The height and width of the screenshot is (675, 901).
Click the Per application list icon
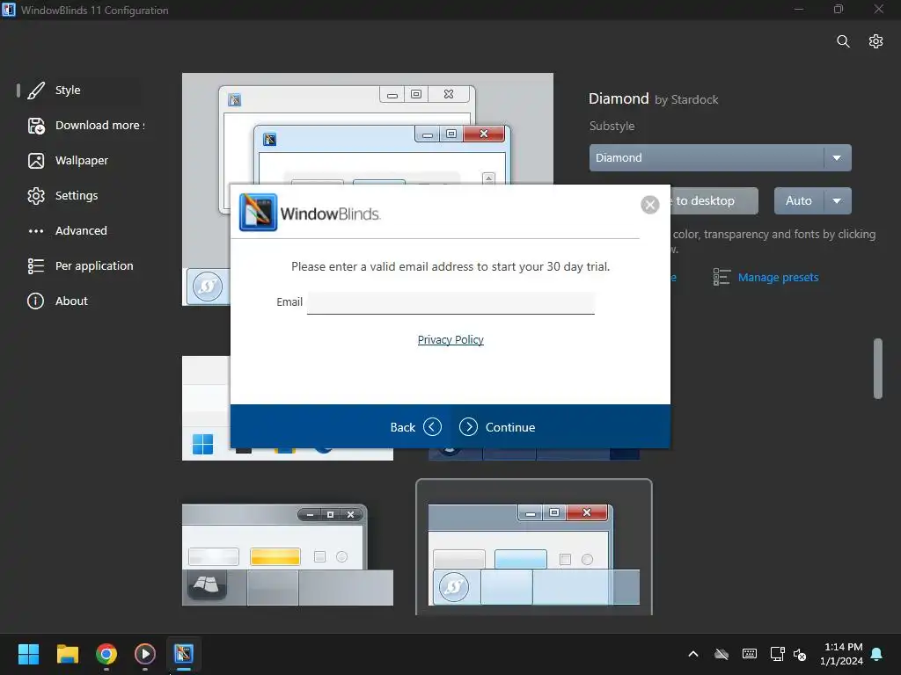click(35, 265)
